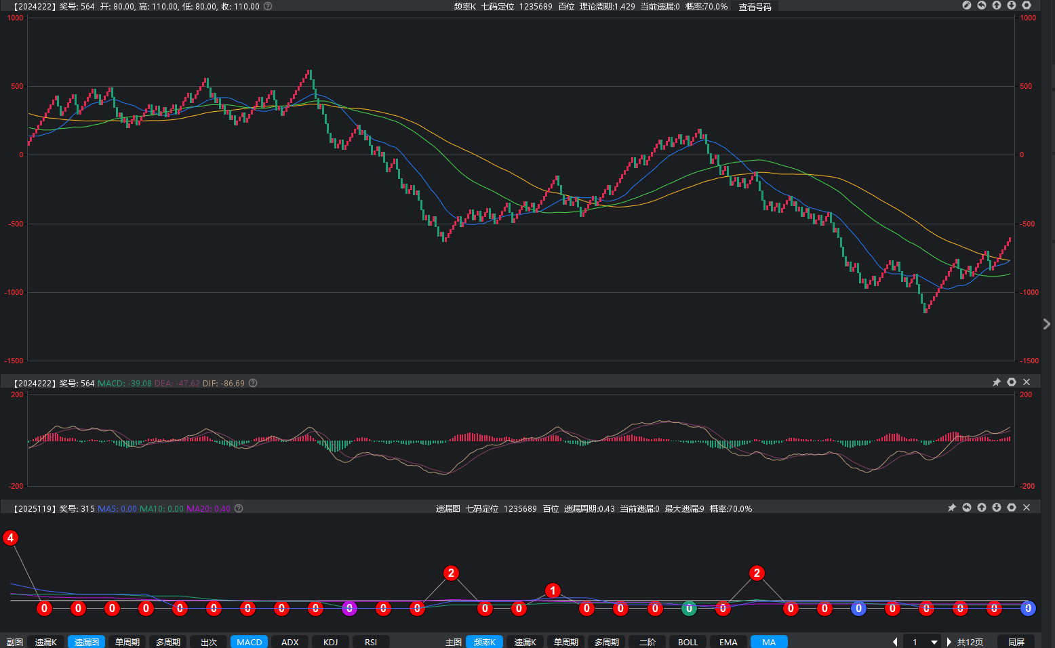Select main chart 遗漏K tab
Screen dimensions: 1055x648
click(x=525, y=642)
